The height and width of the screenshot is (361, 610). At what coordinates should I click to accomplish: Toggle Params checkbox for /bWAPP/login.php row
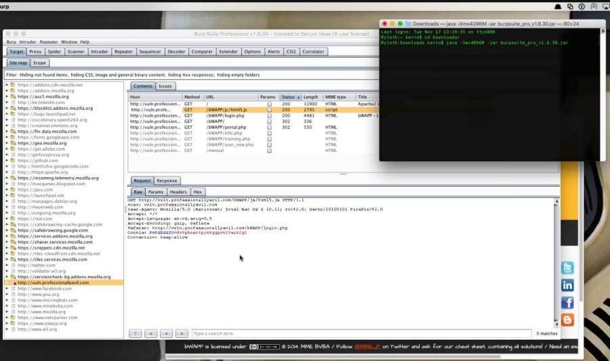point(269,115)
